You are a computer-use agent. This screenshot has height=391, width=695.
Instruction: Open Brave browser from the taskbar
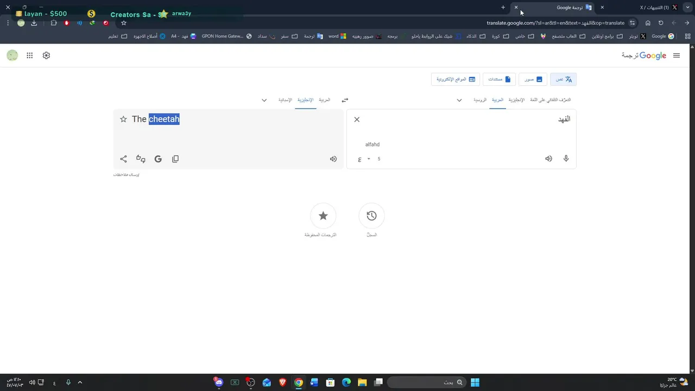pyautogui.click(x=282, y=382)
